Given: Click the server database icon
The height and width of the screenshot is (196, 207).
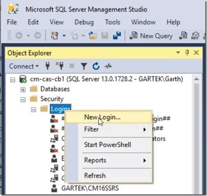Looking at the screenshot, I should click(23, 79).
